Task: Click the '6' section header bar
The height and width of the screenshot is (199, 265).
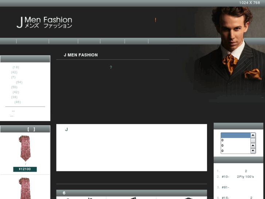Action: pos(132,193)
